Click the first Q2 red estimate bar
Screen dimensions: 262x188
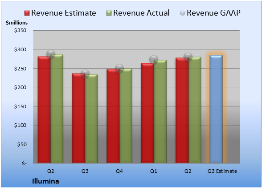(x=44, y=110)
